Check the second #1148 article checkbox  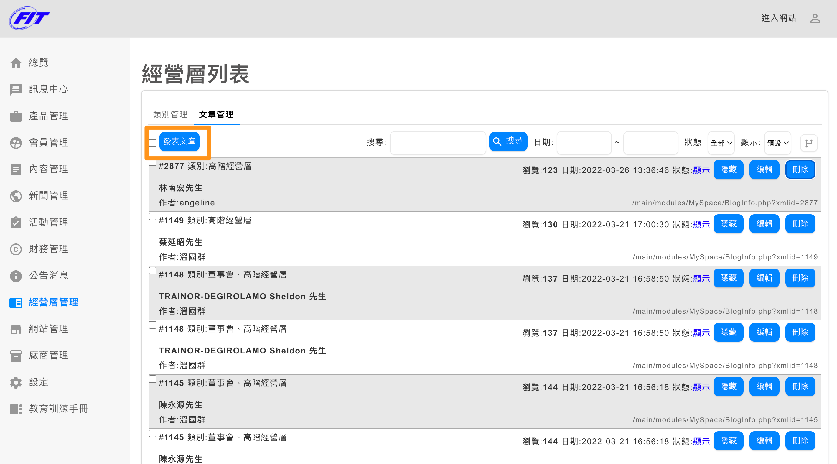(153, 325)
